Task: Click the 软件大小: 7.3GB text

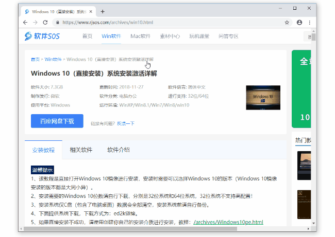Action: click(x=47, y=87)
